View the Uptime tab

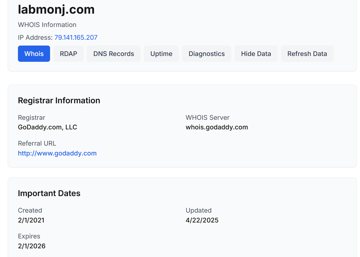point(161,54)
